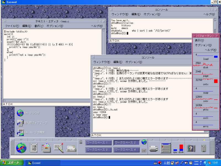Click the text editor horizontal scrollbar
Image resolution: width=221 pixels, height=166 pixels.
[x=46, y=101]
